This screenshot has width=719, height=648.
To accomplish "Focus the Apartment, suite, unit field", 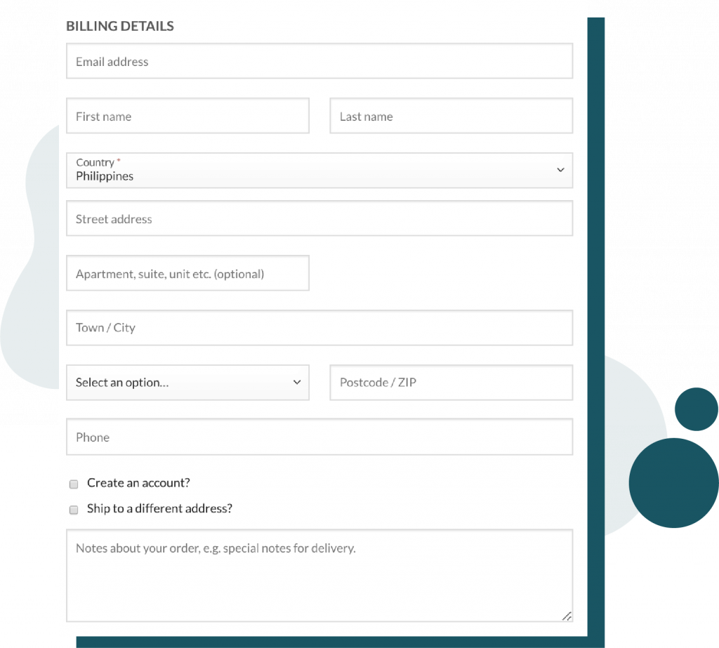I will click(x=187, y=274).
